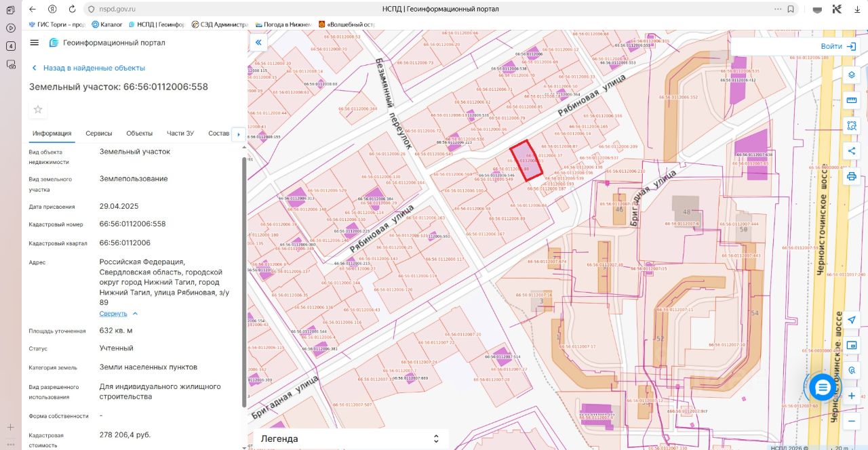Open the Части ЗУ tab
868x450 pixels.
click(180, 134)
